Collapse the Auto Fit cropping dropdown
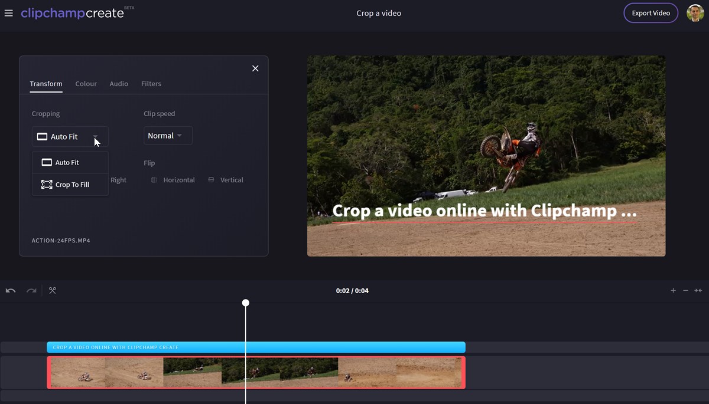709x404 pixels. pos(70,136)
